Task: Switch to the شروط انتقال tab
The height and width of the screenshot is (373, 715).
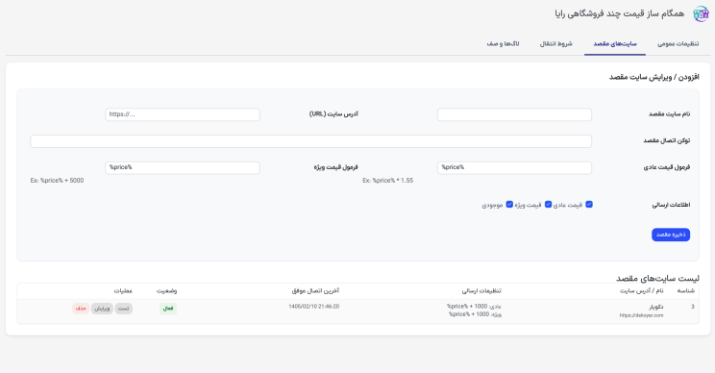Action: (555, 44)
